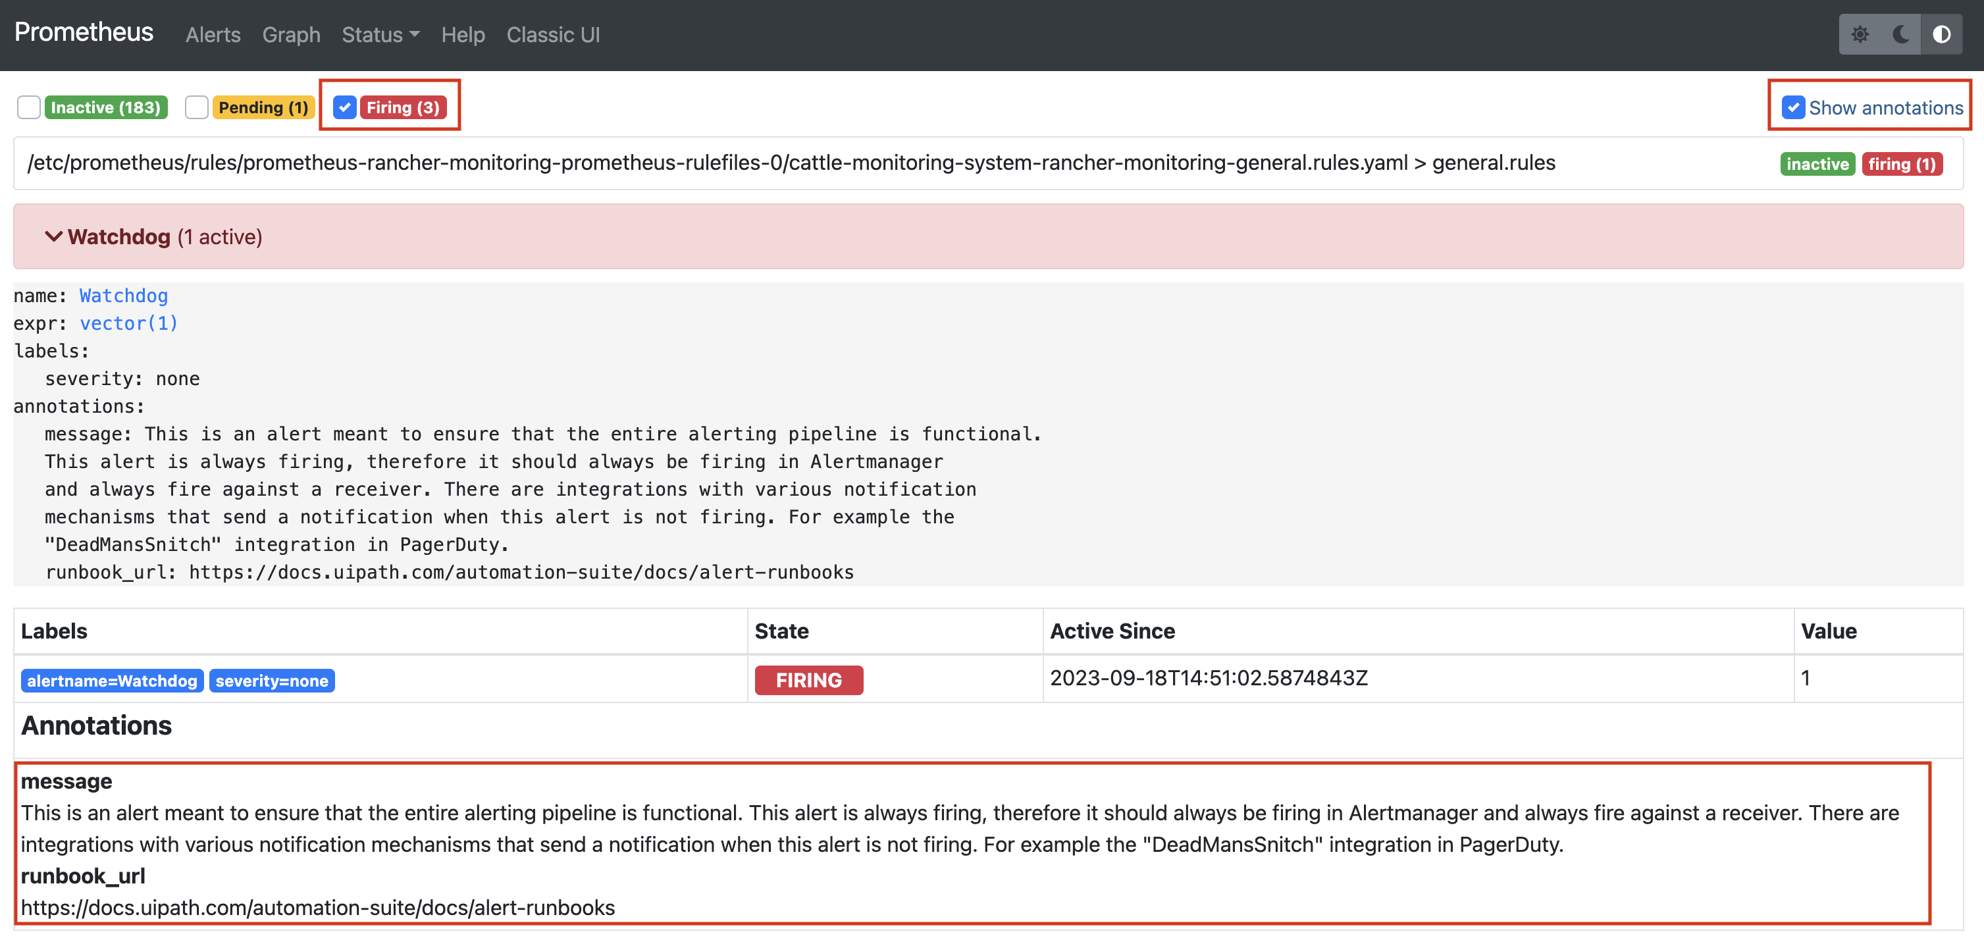Select browser-preferred theme half-circle icon
The image size is (1984, 944).
click(1941, 35)
